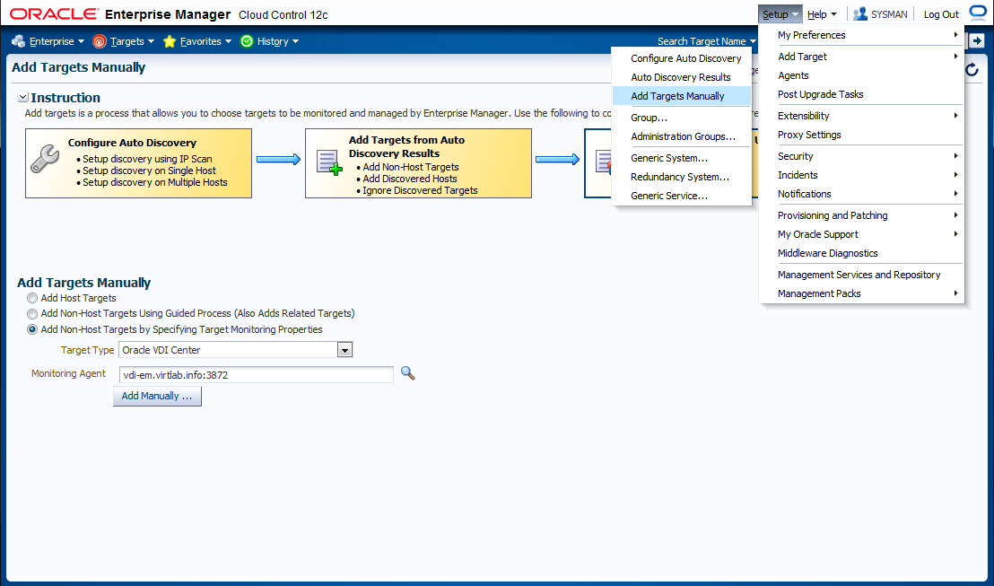994x586 pixels.
Task: Click the Log Out link
Action: click(941, 14)
